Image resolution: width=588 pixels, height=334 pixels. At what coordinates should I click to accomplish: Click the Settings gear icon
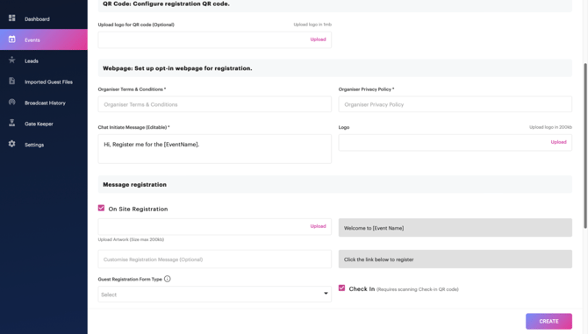pos(12,144)
